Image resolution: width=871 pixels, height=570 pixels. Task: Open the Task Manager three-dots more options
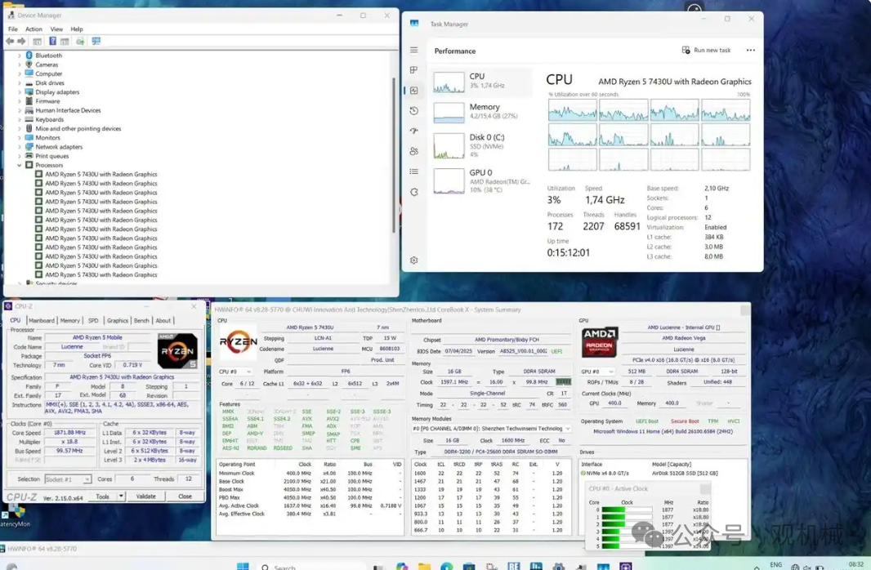tap(750, 51)
